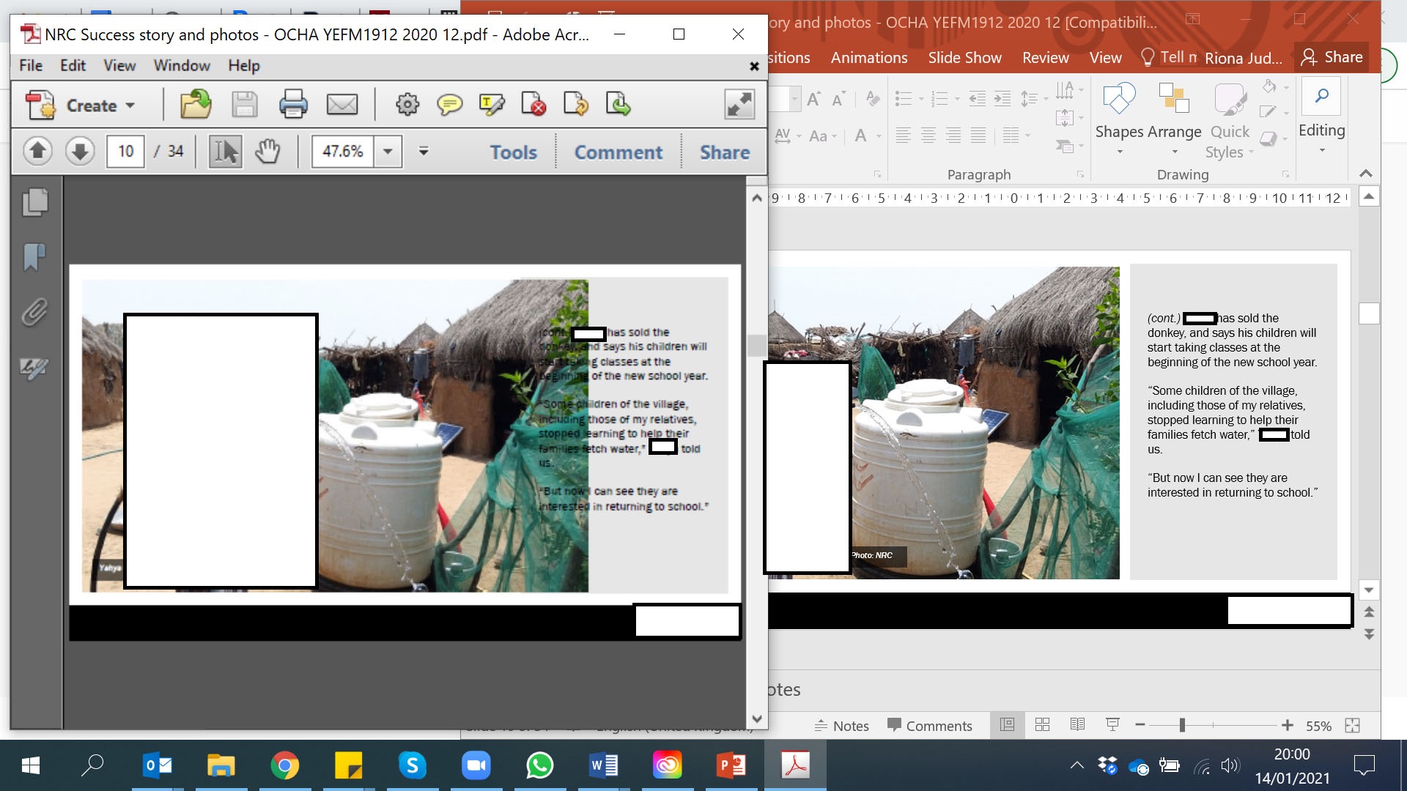The height and width of the screenshot is (791, 1407).
Task: Expand the Shapes gallery dropdown
Action: click(x=1120, y=152)
